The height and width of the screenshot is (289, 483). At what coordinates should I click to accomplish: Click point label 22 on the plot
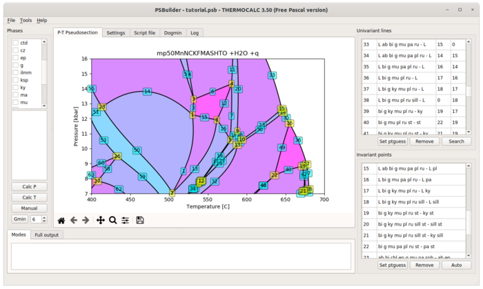tap(274, 175)
